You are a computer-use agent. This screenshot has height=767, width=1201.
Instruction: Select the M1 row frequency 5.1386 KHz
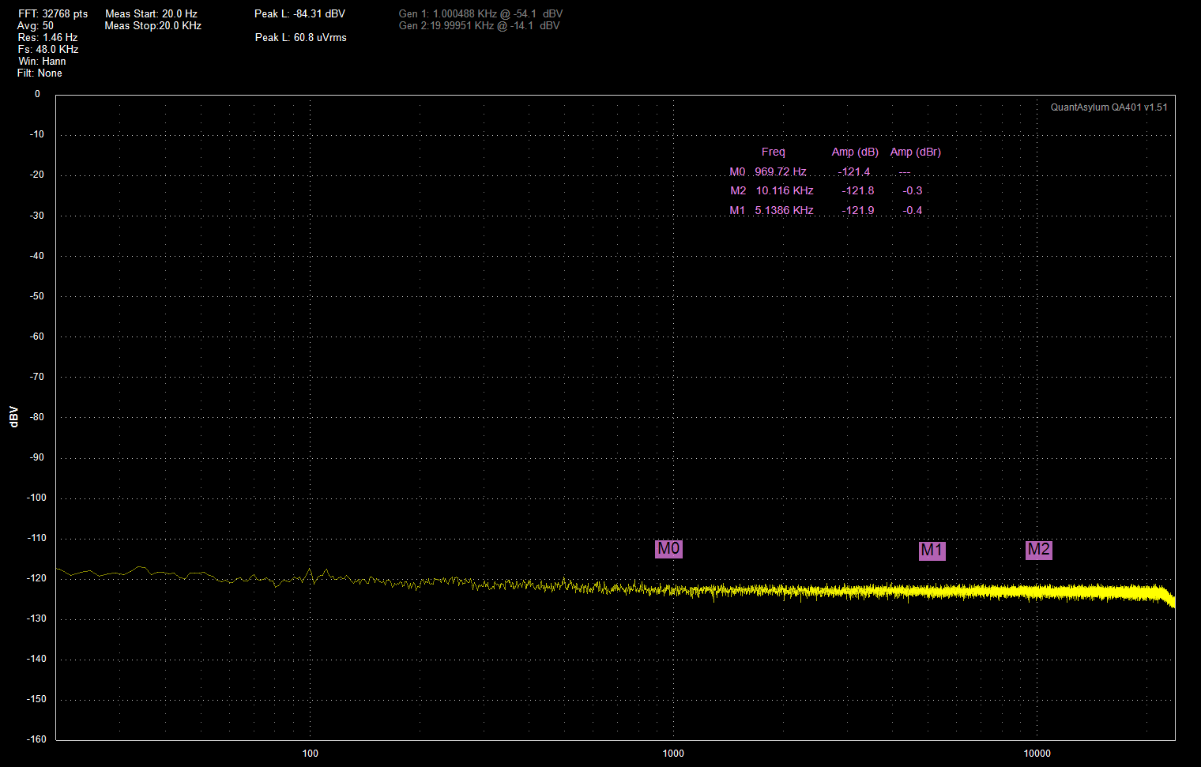pyautogui.click(x=784, y=210)
